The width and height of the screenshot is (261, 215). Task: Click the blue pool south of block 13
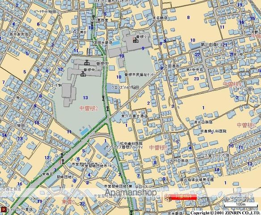point(84,132)
